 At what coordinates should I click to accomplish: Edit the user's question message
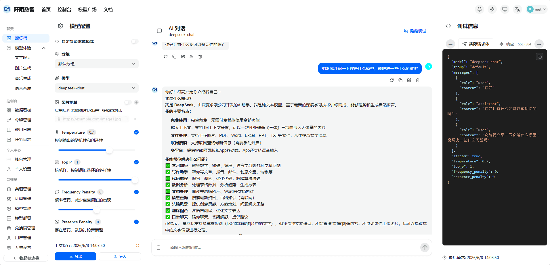point(409,80)
